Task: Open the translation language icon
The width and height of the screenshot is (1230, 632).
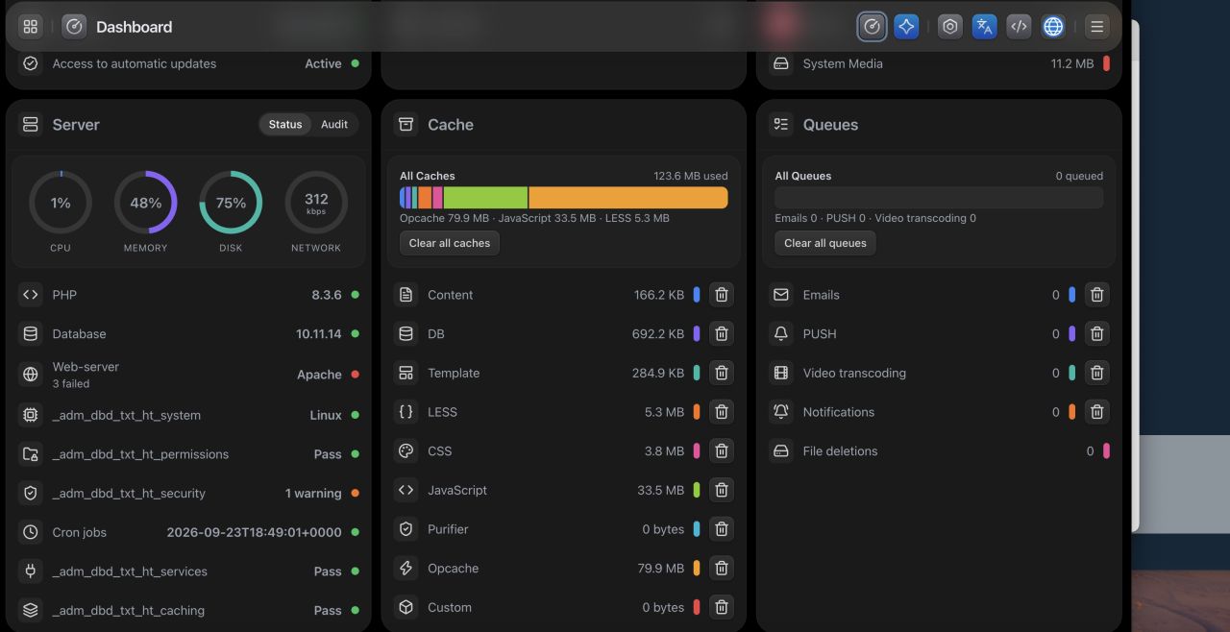Action: click(984, 27)
